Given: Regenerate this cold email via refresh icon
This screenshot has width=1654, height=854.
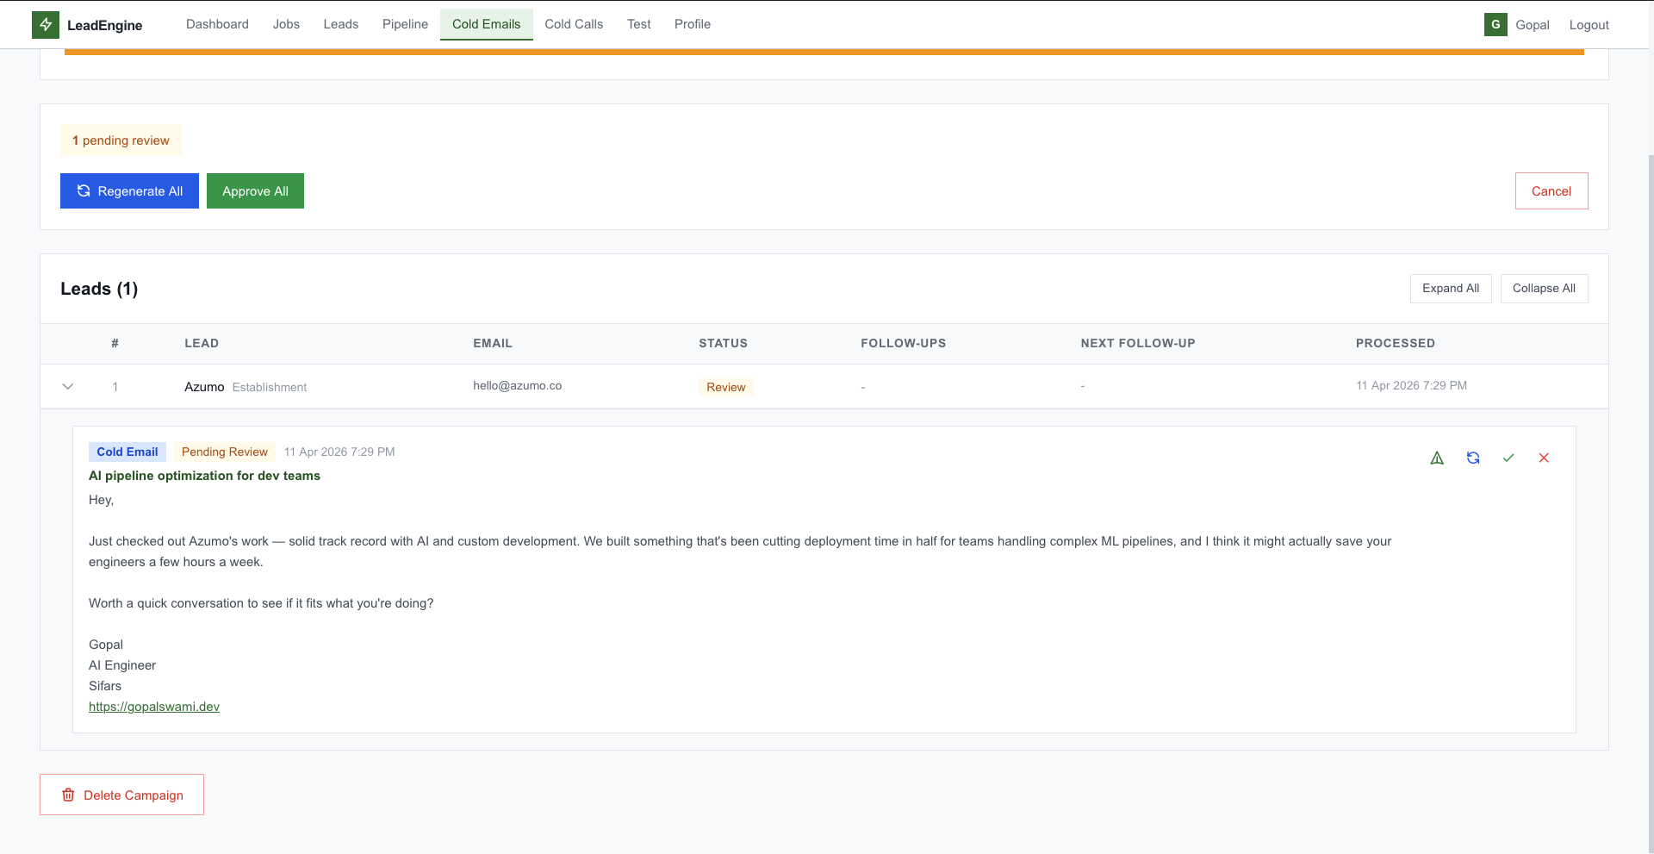Looking at the screenshot, I should [x=1473, y=458].
